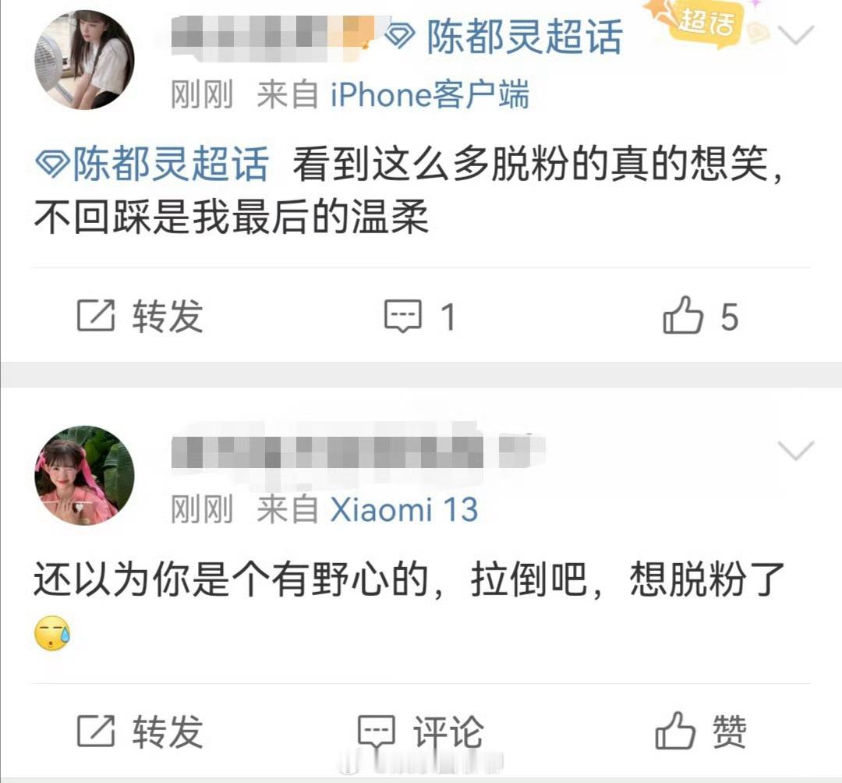The width and height of the screenshot is (842, 783).
Task: Tap the 评论 label on second post
Action: 448,732
